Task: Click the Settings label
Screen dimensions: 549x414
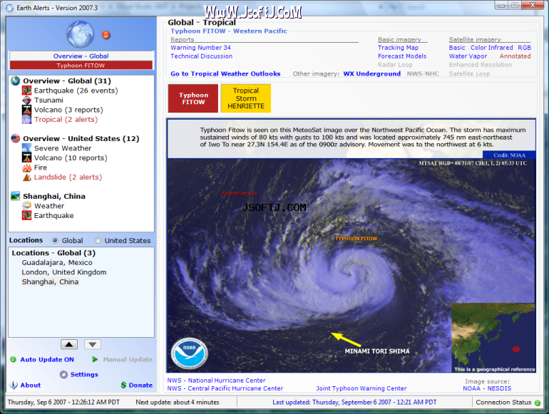Action: tap(84, 375)
